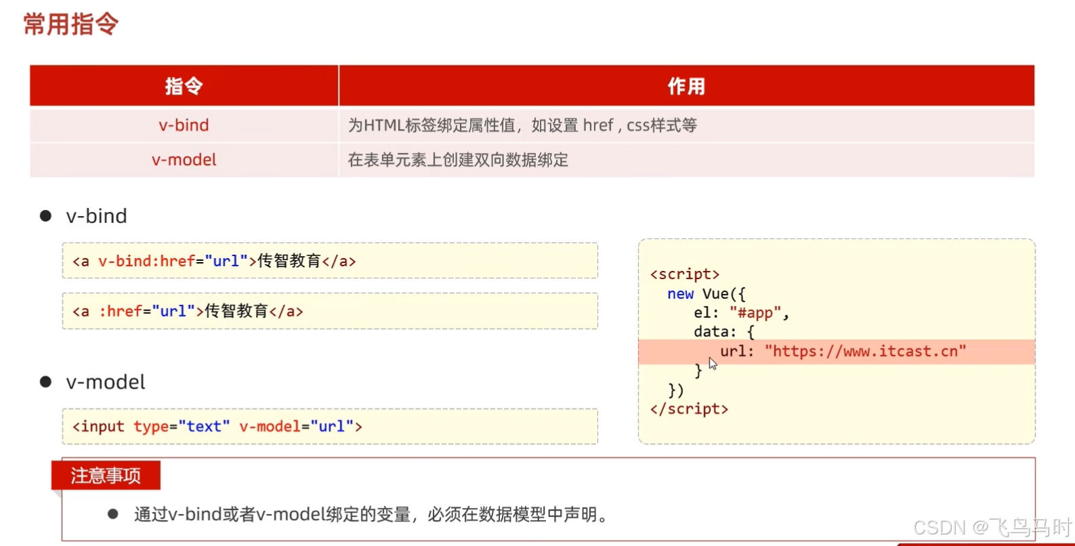Select the 指令 table header cell

click(184, 86)
